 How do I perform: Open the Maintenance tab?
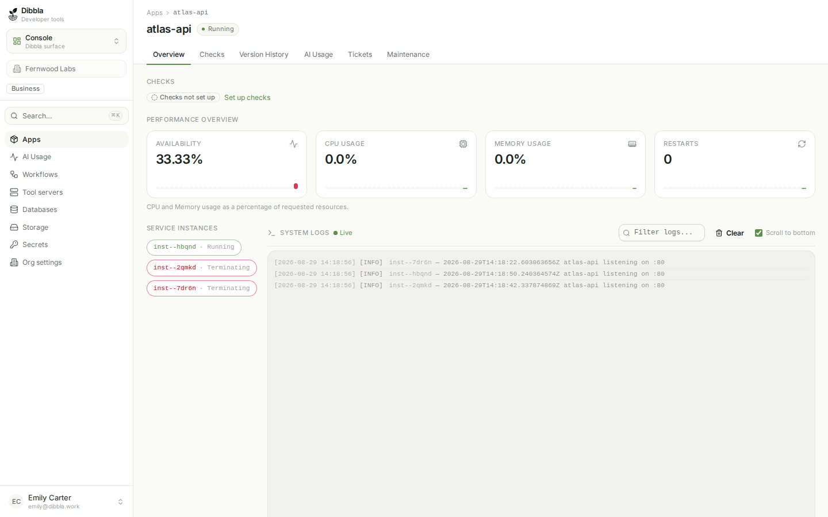tap(408, 55)
